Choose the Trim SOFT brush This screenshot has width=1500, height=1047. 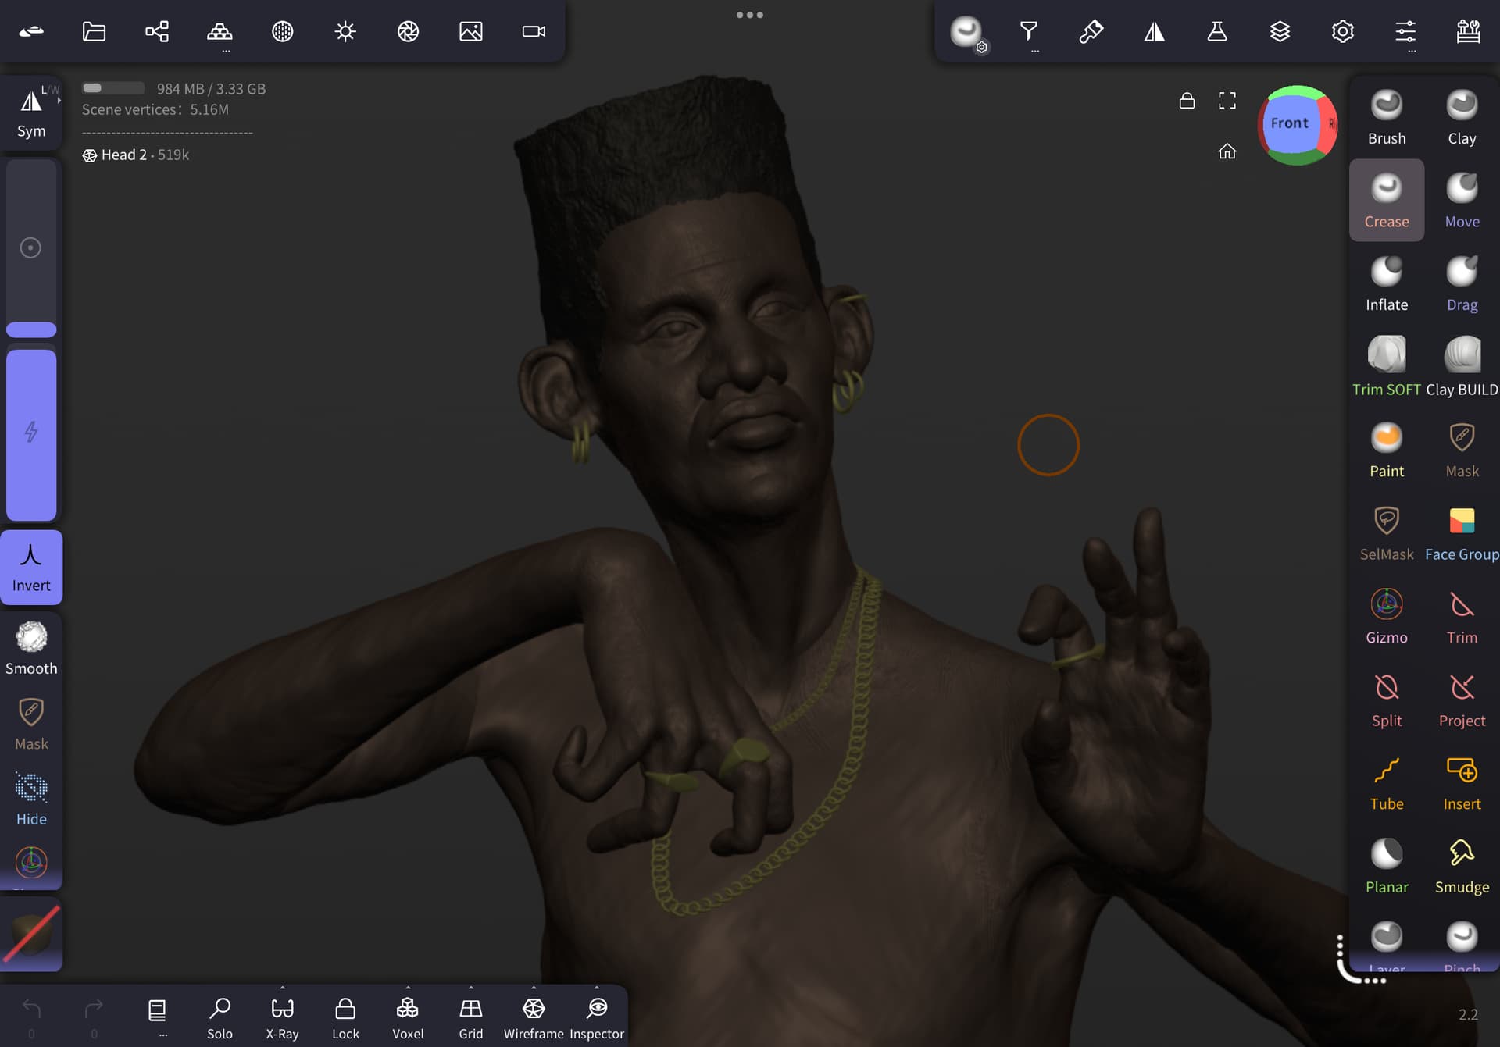click(x=1386, y=367)
